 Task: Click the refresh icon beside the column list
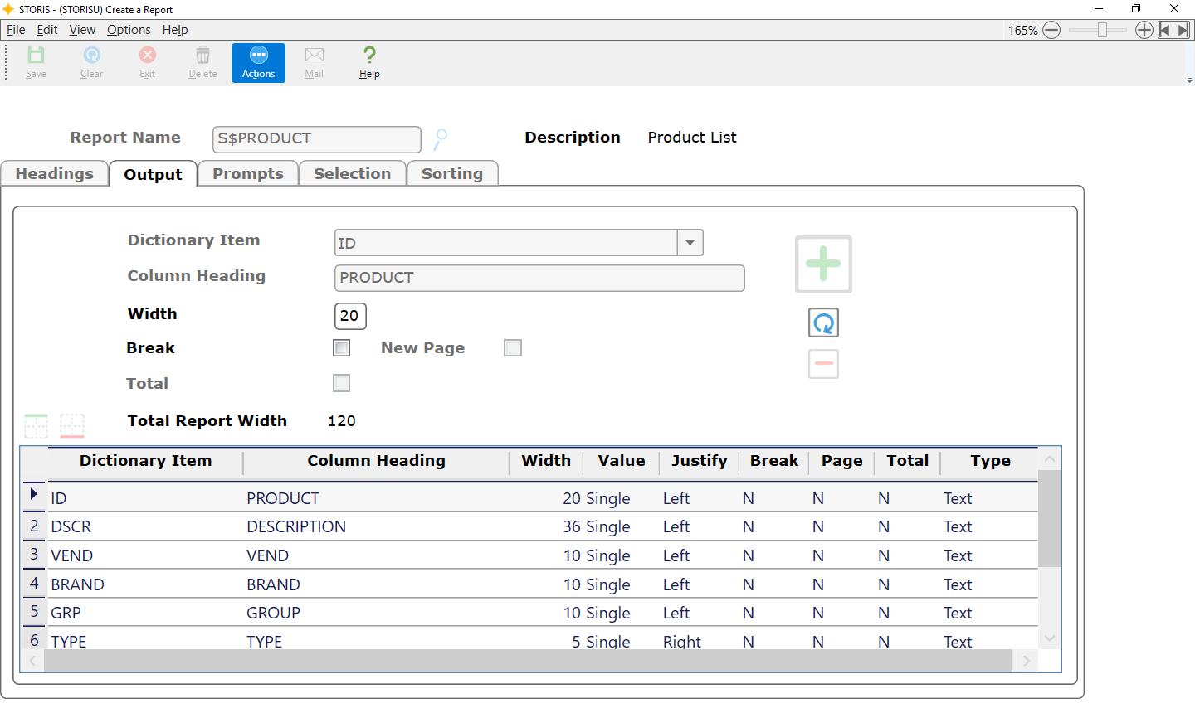pyautogui.click(x=822, y=323)
